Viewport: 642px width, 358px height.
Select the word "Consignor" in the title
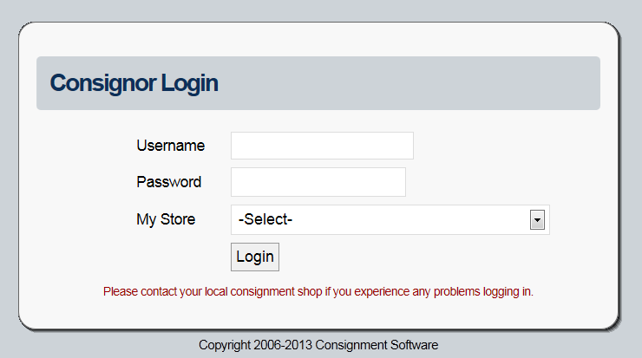[x=103, y=83]
